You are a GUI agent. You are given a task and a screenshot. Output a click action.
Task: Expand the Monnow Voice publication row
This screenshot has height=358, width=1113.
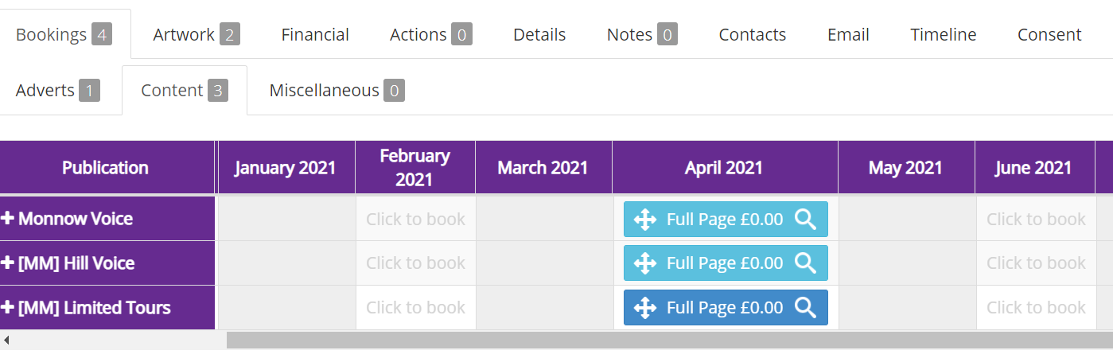8,219
